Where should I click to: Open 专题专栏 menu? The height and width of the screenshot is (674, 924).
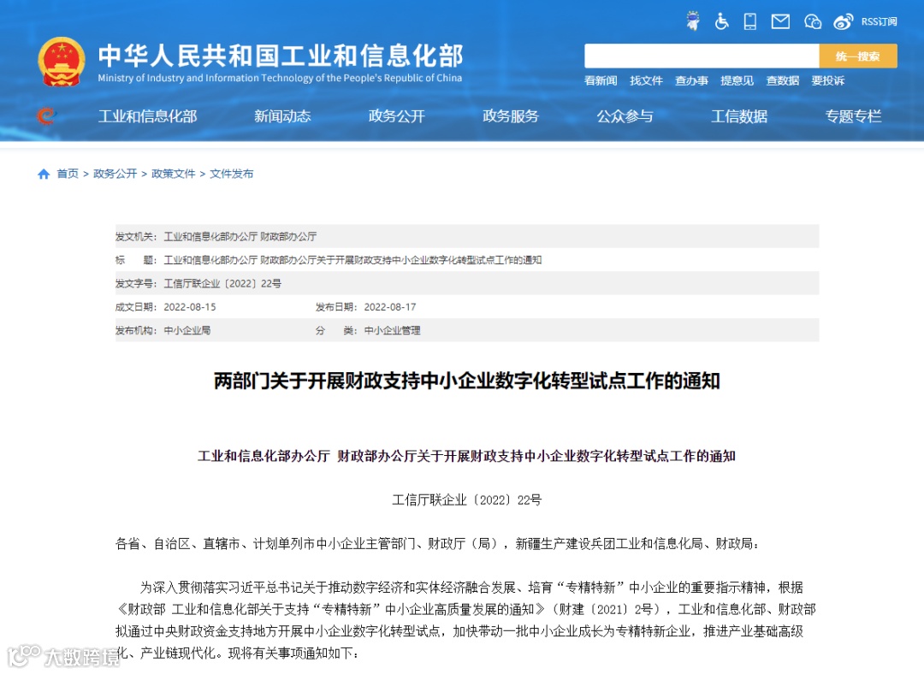(853, 116)
